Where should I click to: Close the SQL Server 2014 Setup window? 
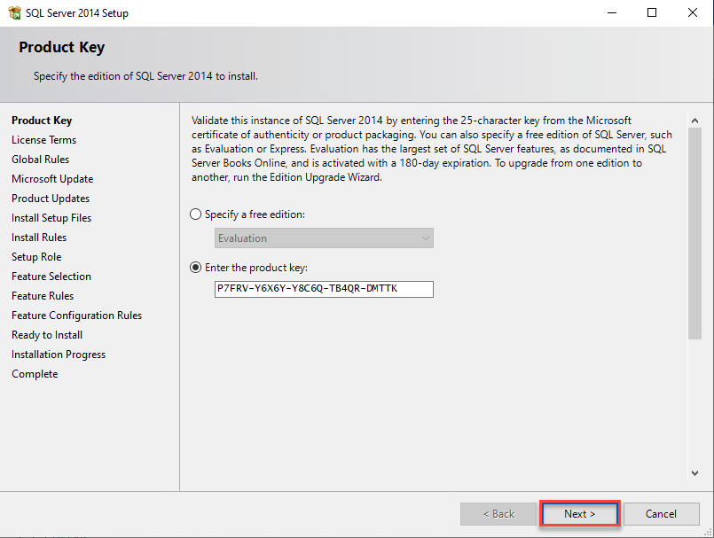click(x=693, y=12)
